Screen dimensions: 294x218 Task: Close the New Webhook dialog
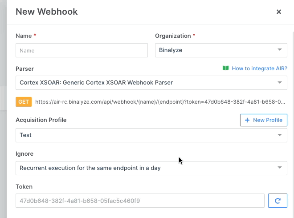279,12
